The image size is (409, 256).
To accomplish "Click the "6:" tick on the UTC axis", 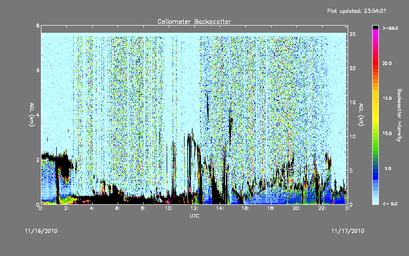I will click(118, 208).
